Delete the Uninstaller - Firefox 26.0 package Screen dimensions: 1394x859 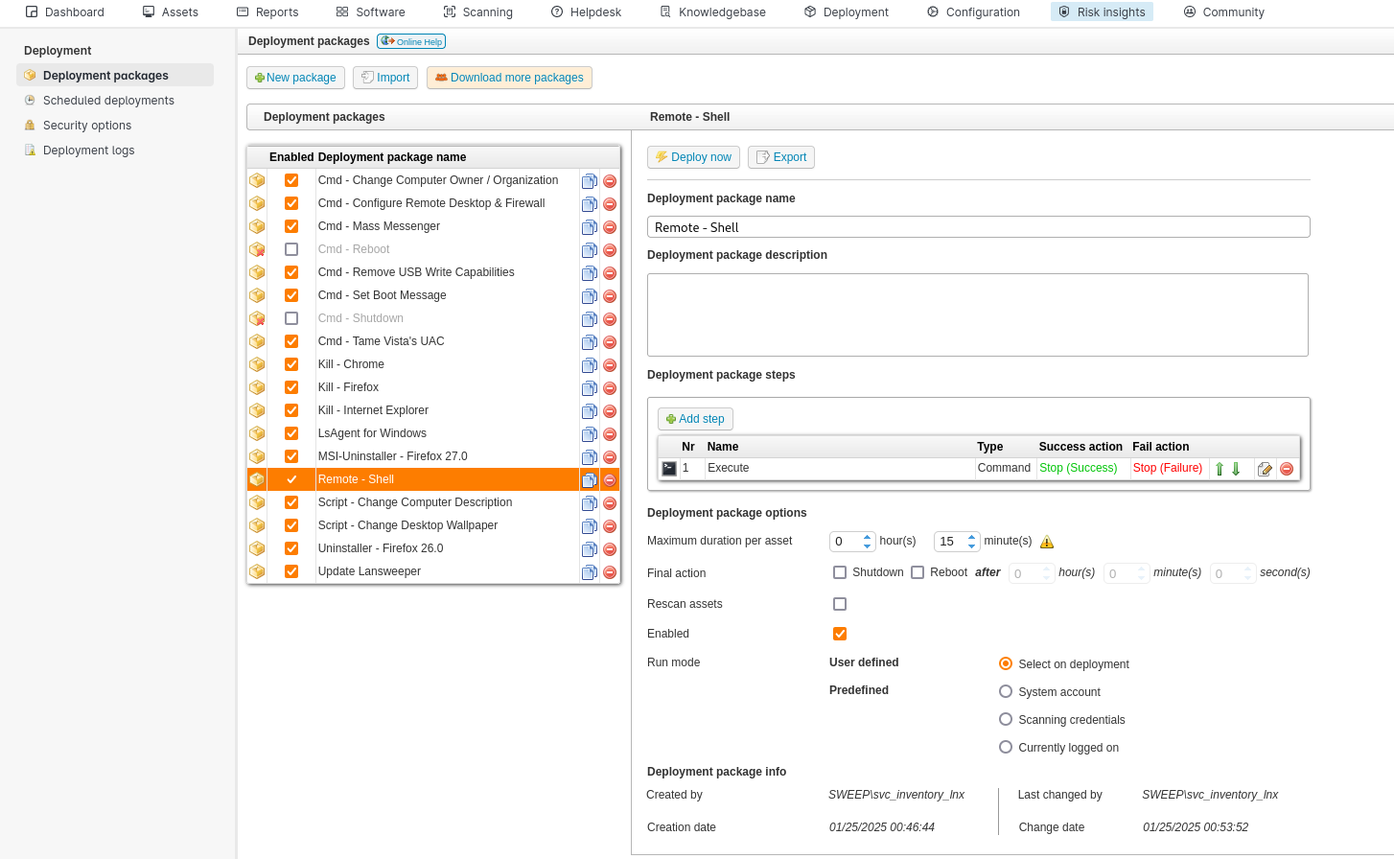tap(610, 549)
